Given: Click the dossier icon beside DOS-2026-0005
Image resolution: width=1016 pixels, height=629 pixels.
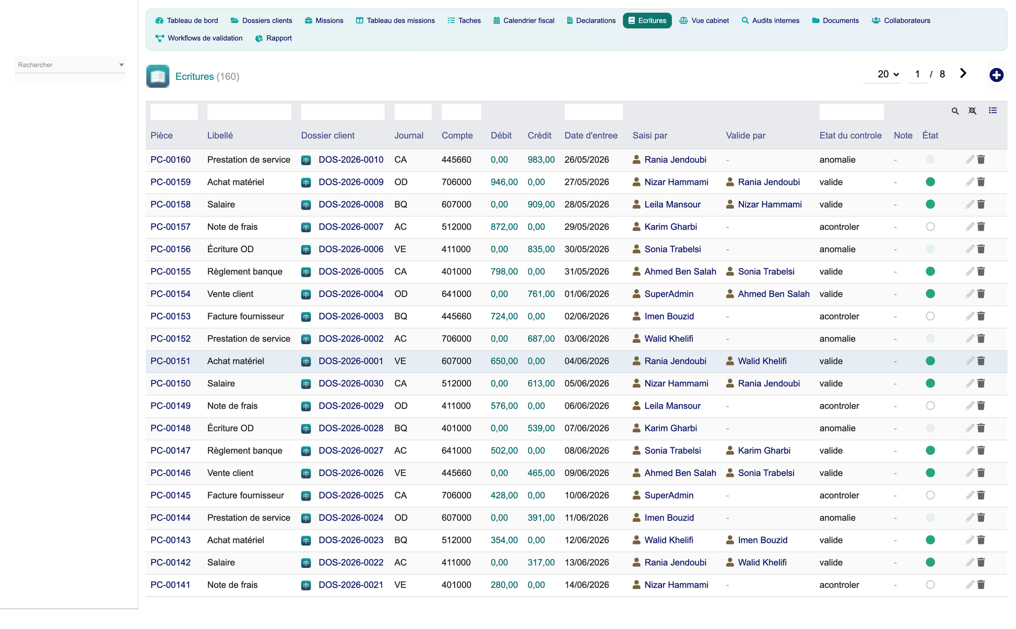Looking at the screenshot, I should tap(306, 272).
